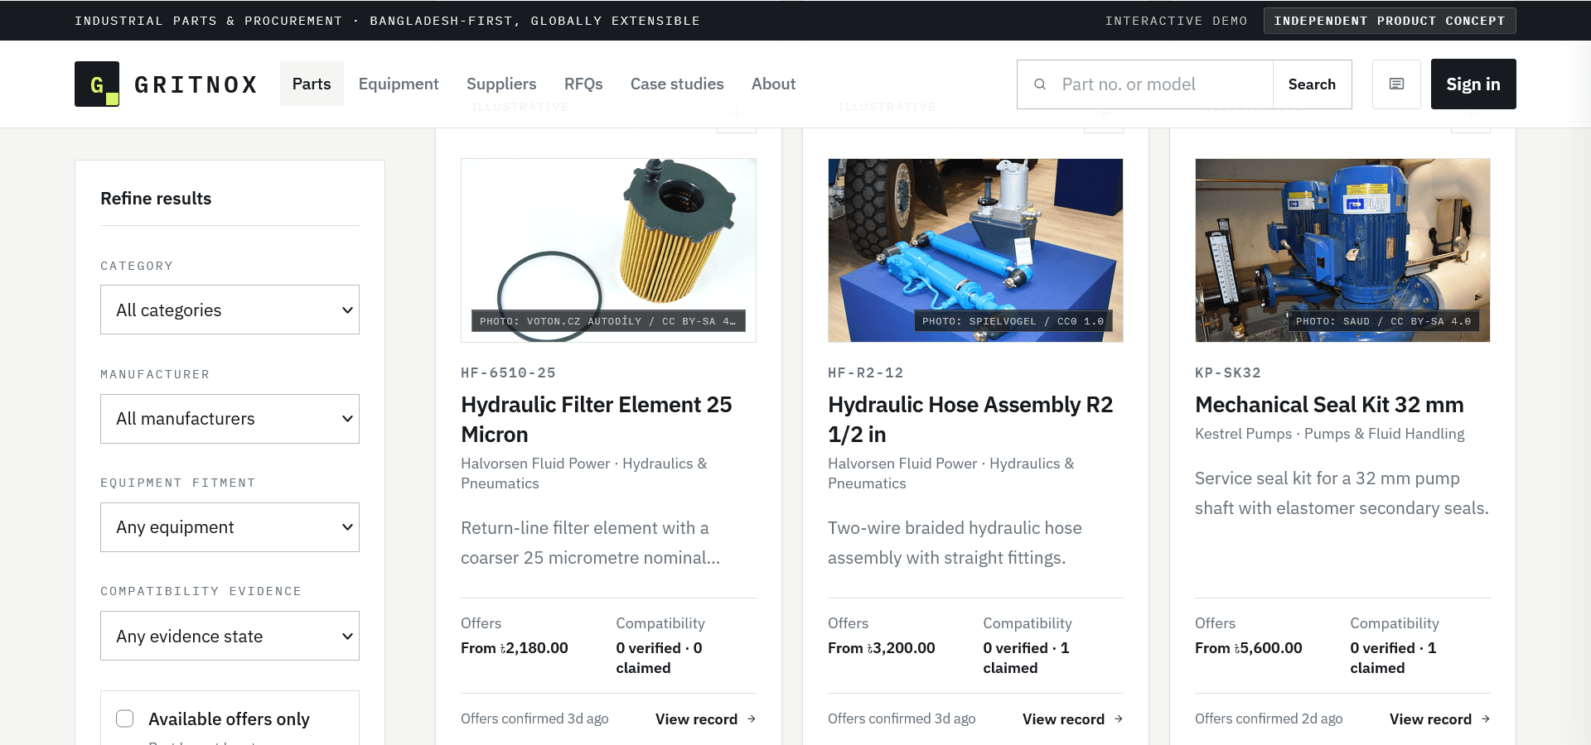Click the Saud CC BY-SA photo credit
Image resolution: width=1591 pixels, height=745 pixels.
coord(1383,321)
